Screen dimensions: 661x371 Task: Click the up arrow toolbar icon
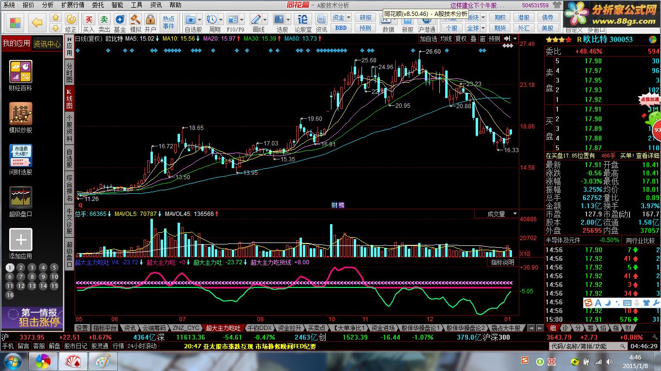tap(55, 17)
